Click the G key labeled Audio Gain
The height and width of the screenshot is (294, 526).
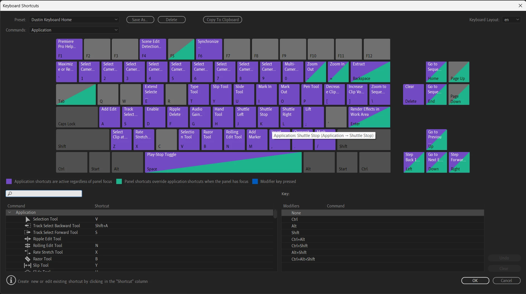[x=200, y=117]
